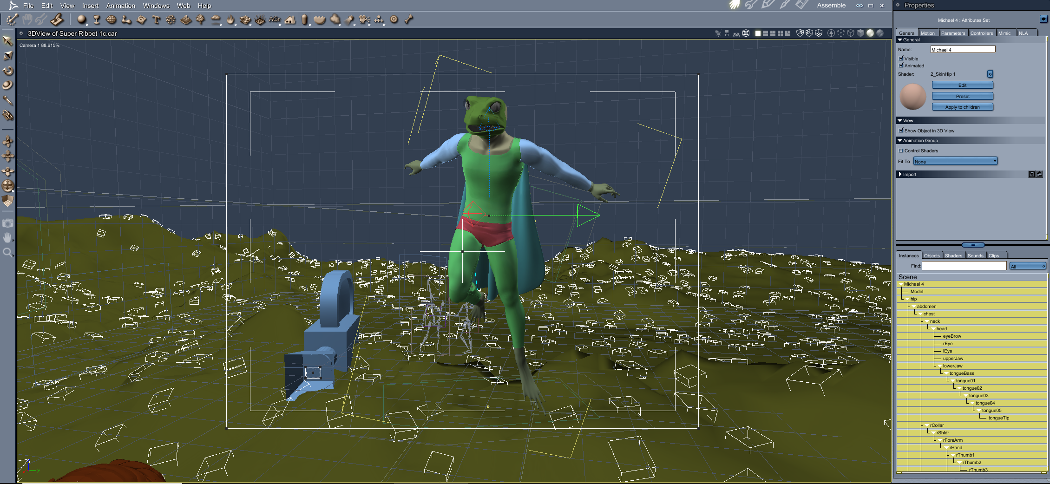This screenshot has height=484, width=1050.
Task: Click the skin shader preview sphere
Action: (913, 97)
